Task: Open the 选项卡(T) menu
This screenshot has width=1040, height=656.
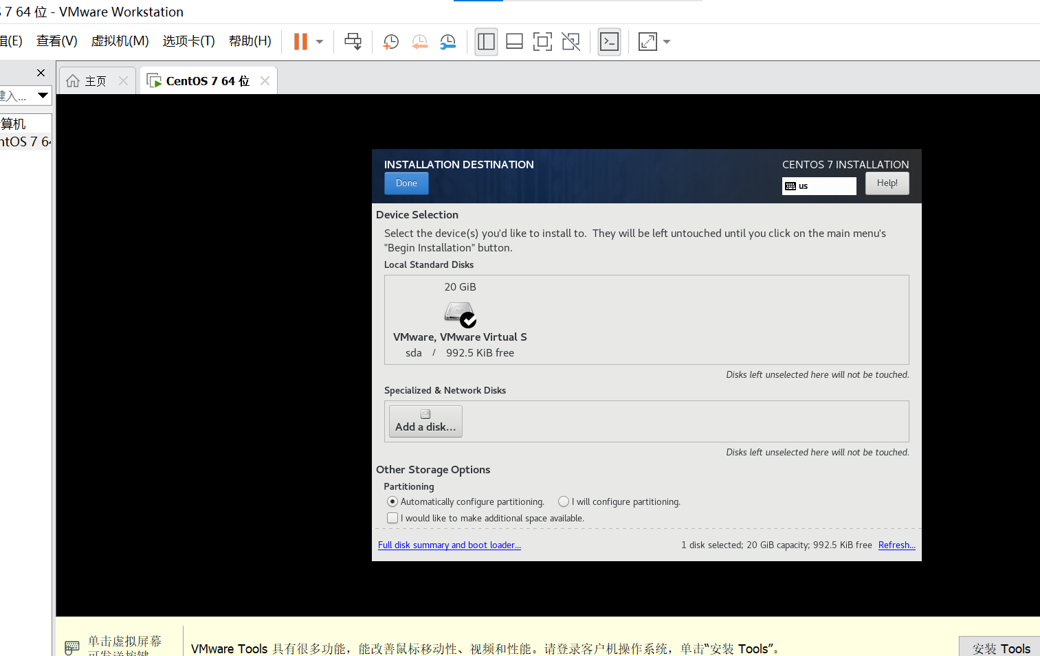Action: tap(188, 41)
